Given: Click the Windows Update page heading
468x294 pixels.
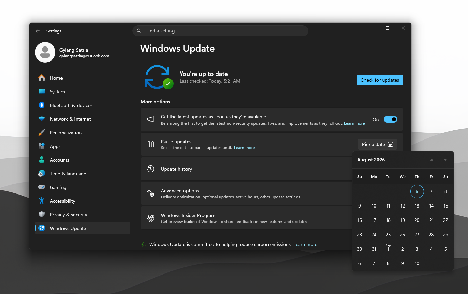Looking at the screenshot, I should [x=178, y=49].
